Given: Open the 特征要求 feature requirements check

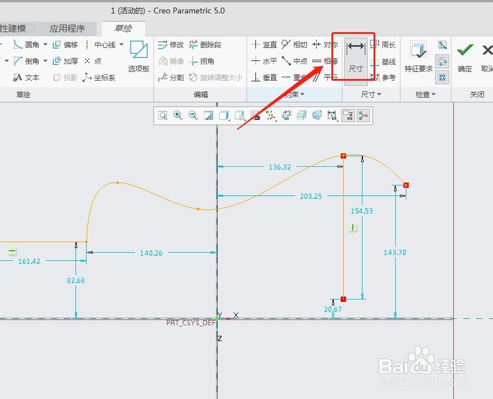Looking at the screenshot, I should pyautogui.click(x=419, y=57).
